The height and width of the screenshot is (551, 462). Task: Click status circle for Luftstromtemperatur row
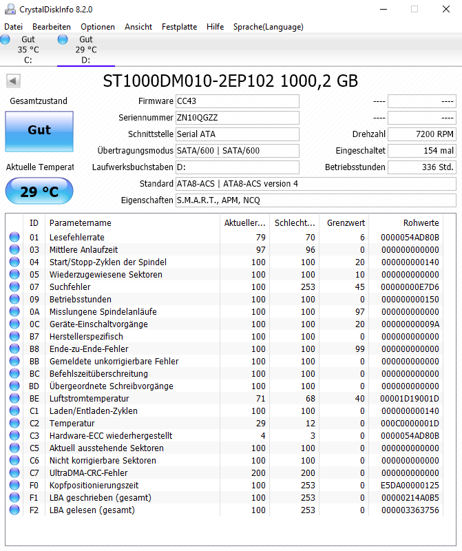click(x=14, y=398)
